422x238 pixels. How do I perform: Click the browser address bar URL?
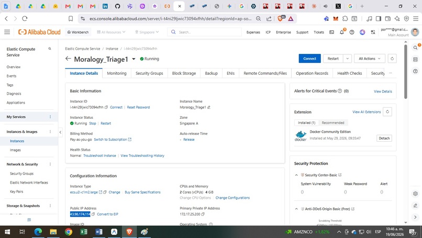click(171, 18)
